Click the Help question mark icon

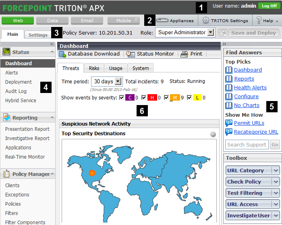coord(259,20)
